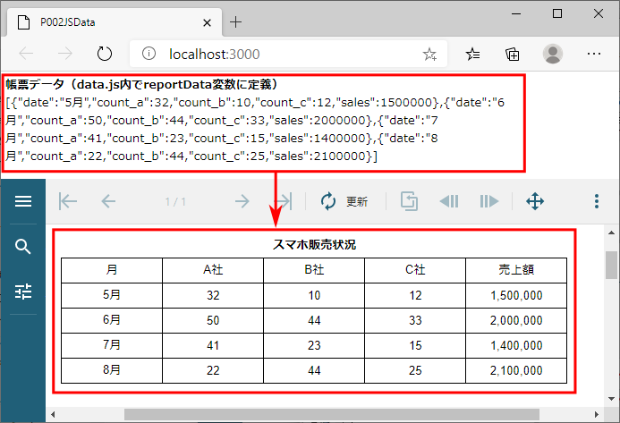The height and width of the screenshot is (423, 620).
Task: Open the search panel magnifier icon
Action: pos(23,247)
